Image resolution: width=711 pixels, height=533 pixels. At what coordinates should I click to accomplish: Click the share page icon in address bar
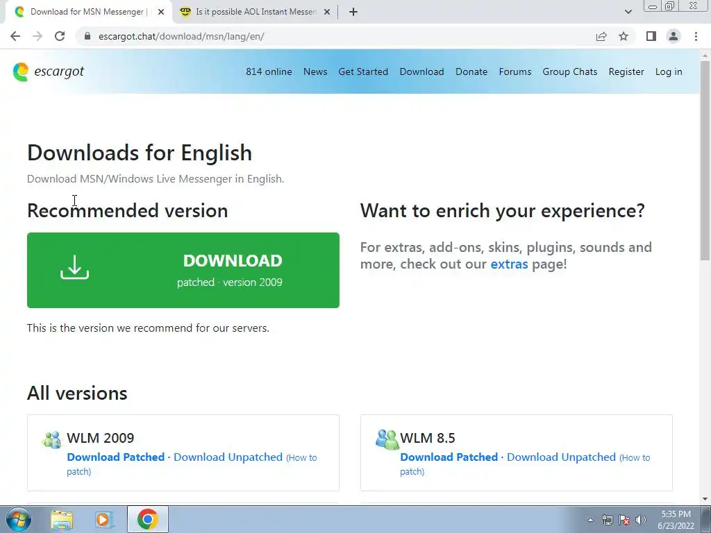point(601,36)
